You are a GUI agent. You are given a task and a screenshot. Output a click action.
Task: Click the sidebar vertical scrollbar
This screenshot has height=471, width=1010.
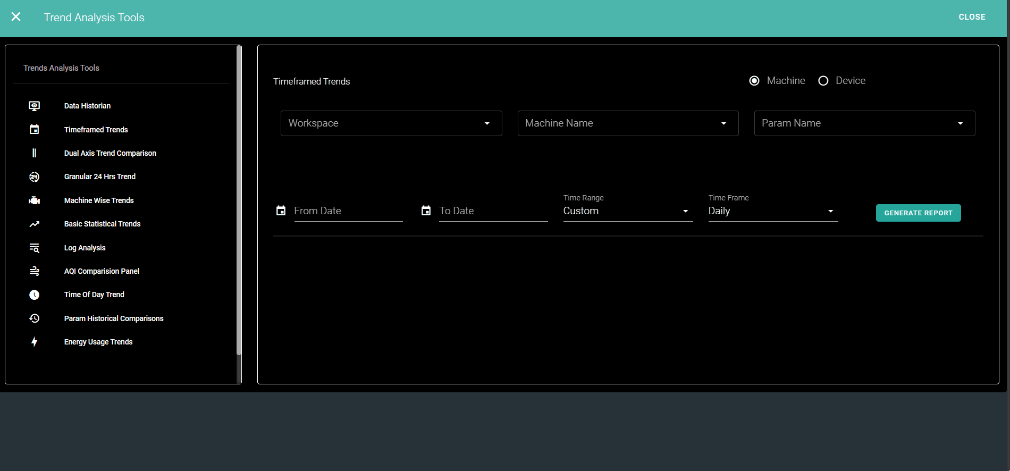pyautogui.click(x=239, y=202)
